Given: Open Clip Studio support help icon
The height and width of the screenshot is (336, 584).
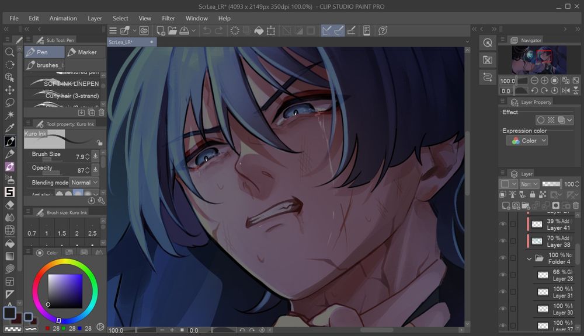Looking at the screenshot, I should [x=383, y=30].
